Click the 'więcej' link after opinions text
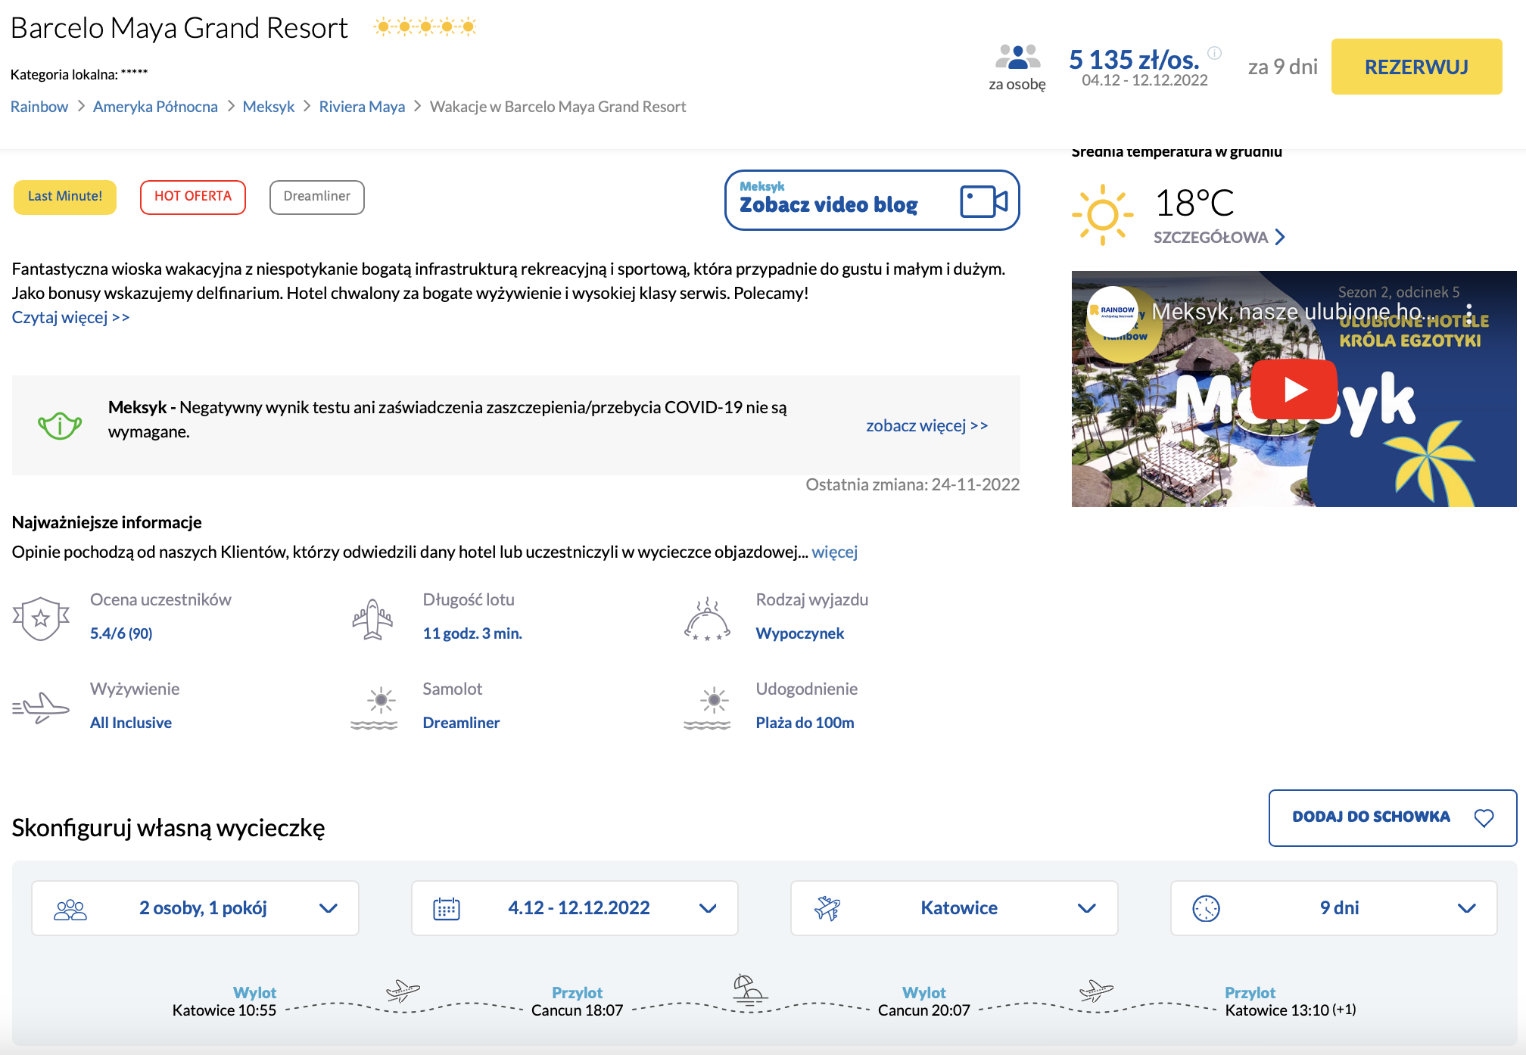Image resolution: width=1526 pixels, height=1055 pixels. (835, 552)
